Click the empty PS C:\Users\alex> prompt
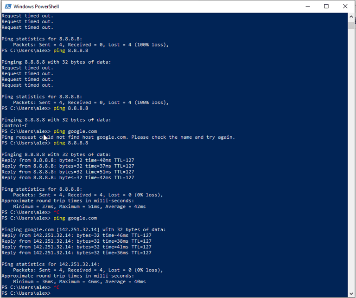This screenshot has width=356, height=298. pyautogui.click(x=26, y=293)
